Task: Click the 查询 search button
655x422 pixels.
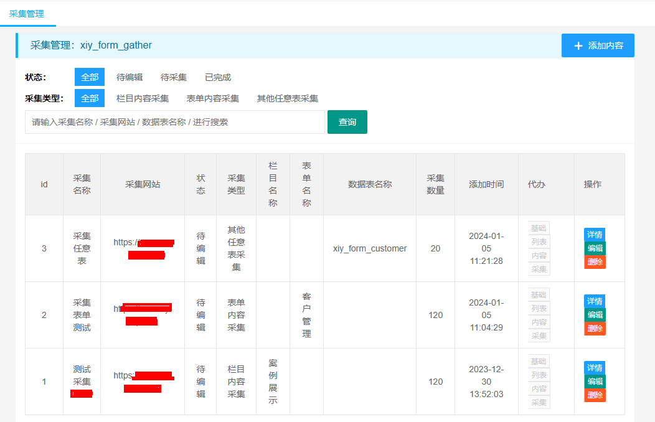Action: pyautogui.click(x=347, y=122)
